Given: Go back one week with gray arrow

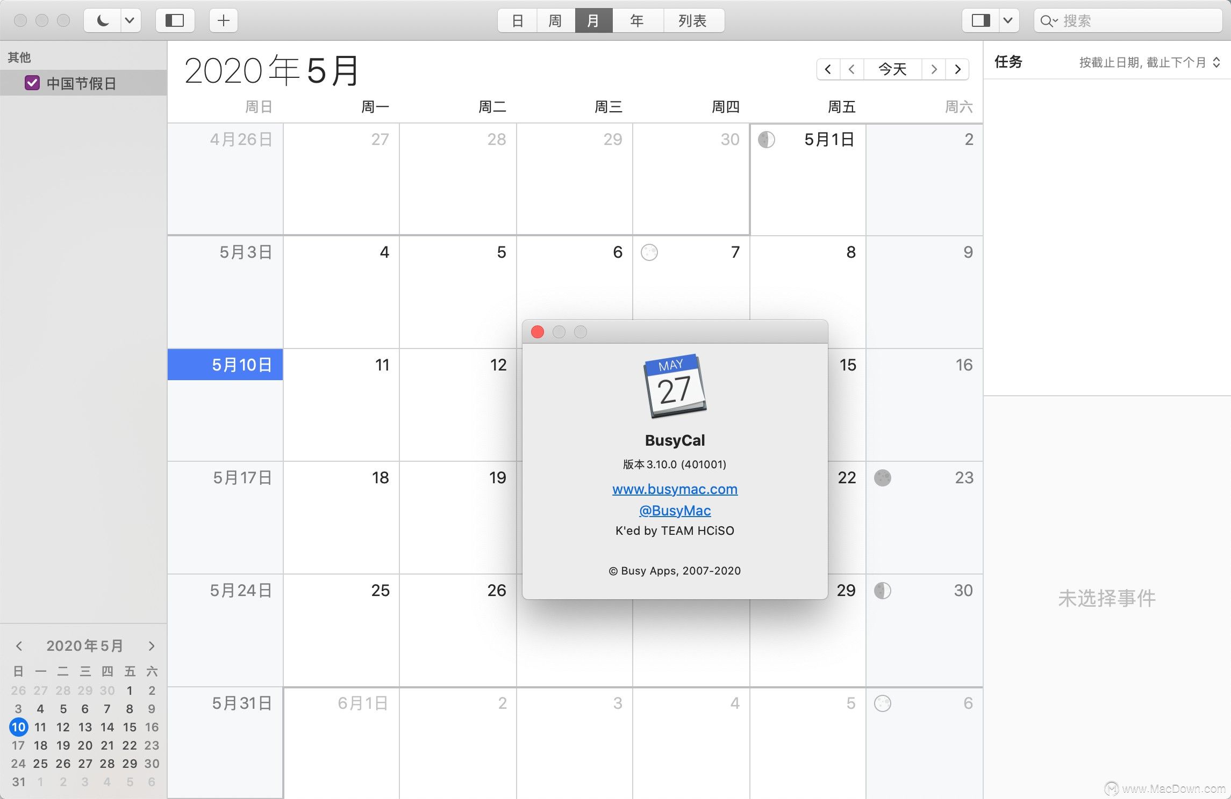Looking at the screenshot, I should tap(852, 69).
